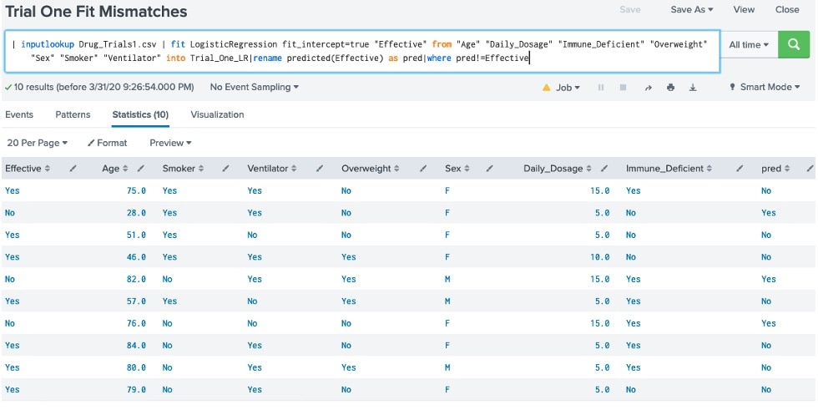Click Effective value No in the 76.0 row
This screenshot has width=818, height=410.
pos(10,323)
